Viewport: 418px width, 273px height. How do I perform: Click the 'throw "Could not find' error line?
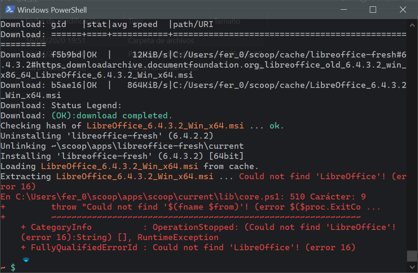click(x=191, y=207)
